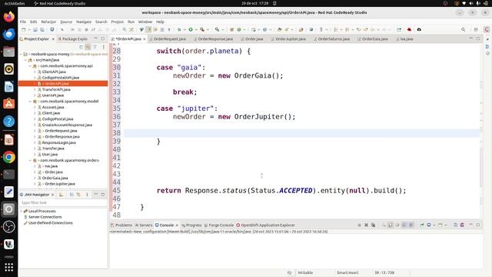Switch to OrderSaturno.java editor tab
The image size is (492, 277).
pos(331,39)
